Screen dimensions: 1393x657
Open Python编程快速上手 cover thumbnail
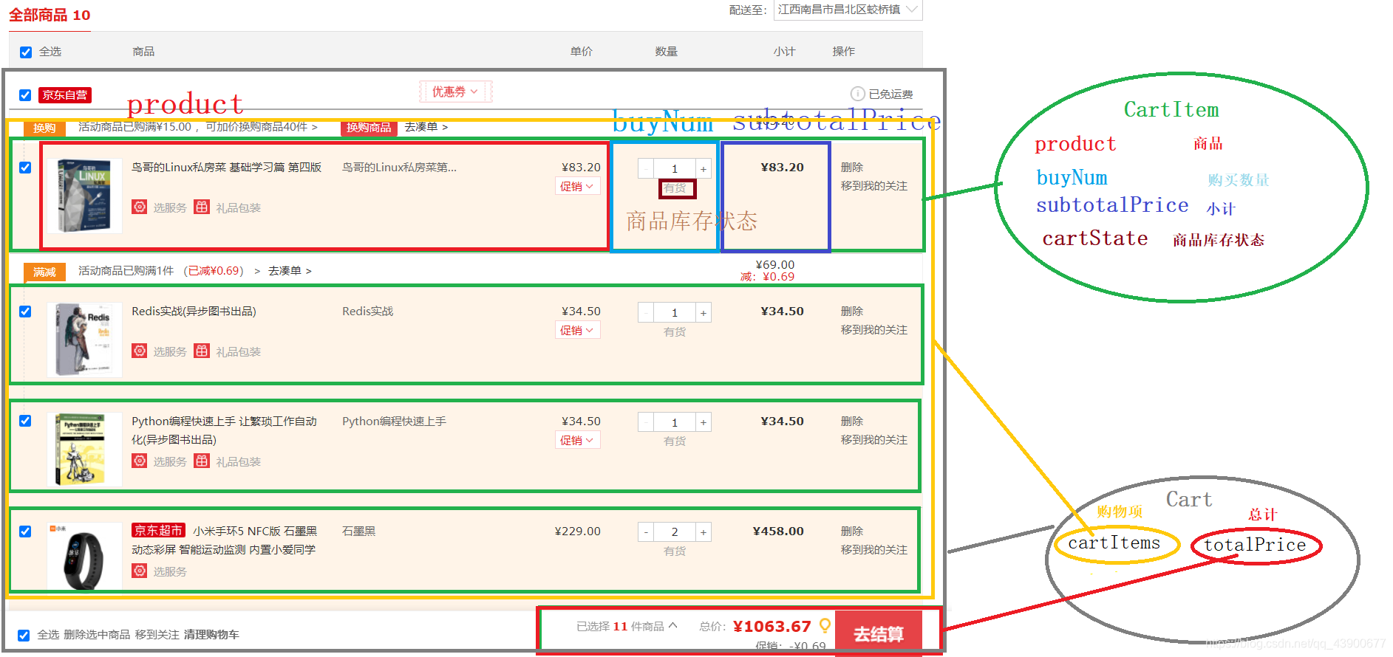(x=84, y=450)
